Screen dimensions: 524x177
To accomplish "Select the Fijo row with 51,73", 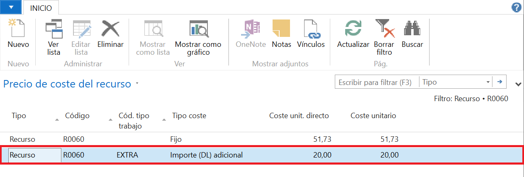I will click(x=262, y=139).
